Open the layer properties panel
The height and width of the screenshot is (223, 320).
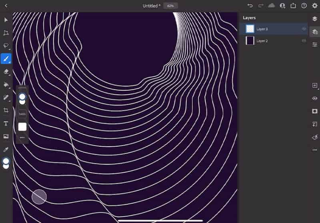[315, 45]
